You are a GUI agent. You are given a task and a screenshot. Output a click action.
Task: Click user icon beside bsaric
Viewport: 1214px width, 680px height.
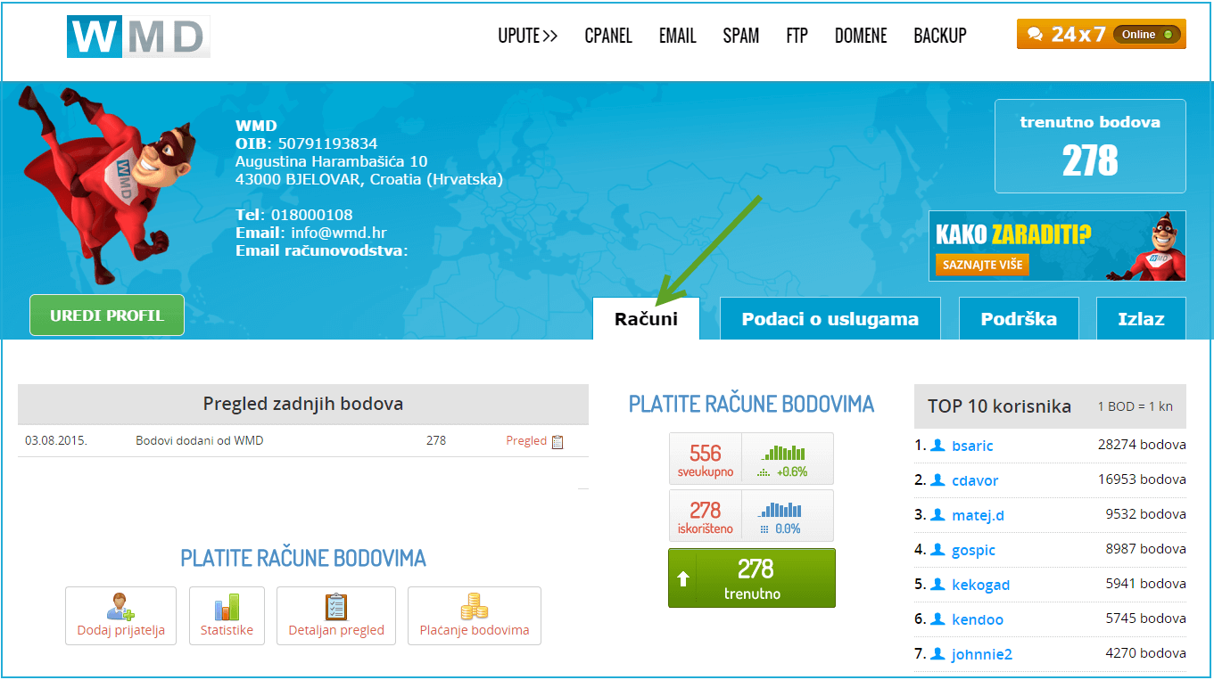937,445
